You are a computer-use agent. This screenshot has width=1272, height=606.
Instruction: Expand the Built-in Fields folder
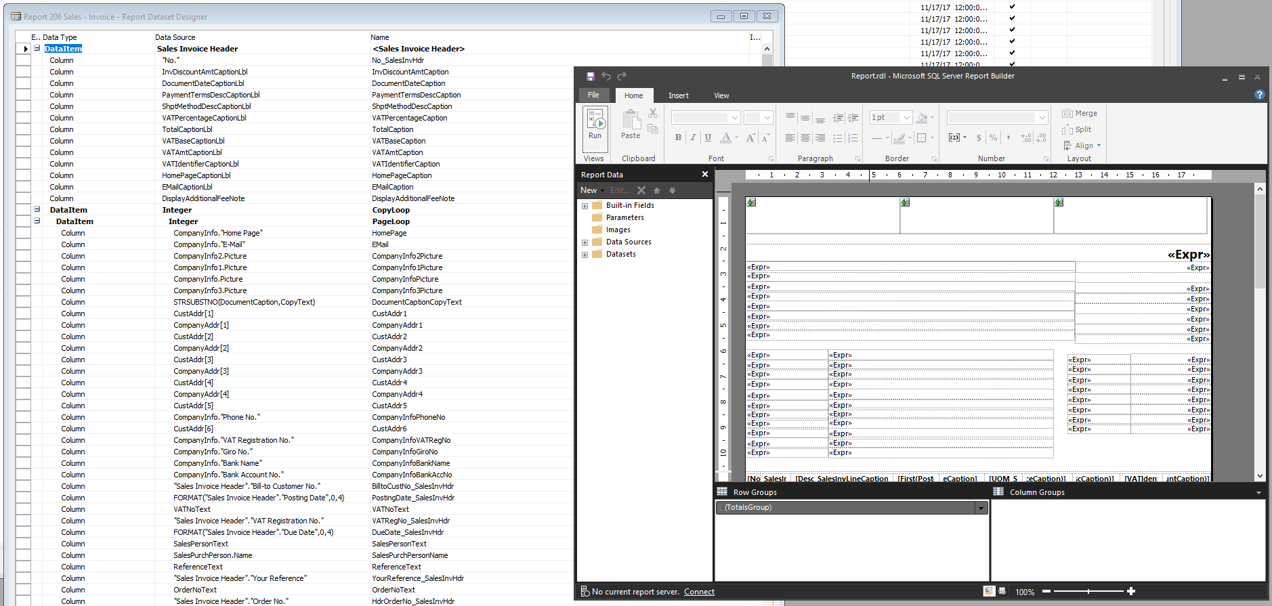tap(585, 206)
